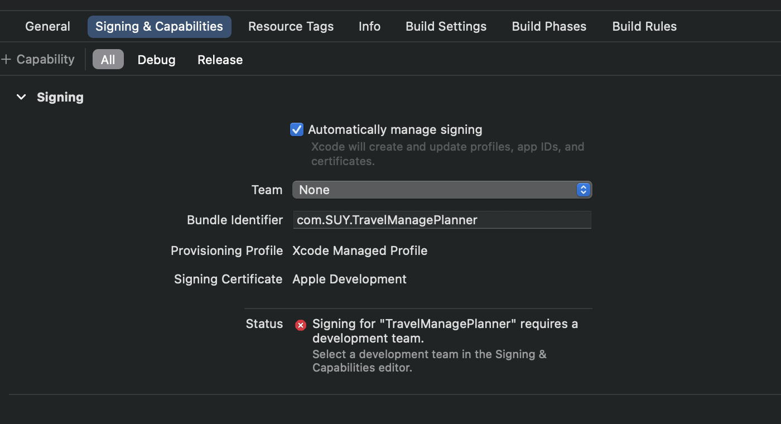This screenshot has width=781, height=424.
Task: Go to the Build Settings tab
Action: pos(446,26)
